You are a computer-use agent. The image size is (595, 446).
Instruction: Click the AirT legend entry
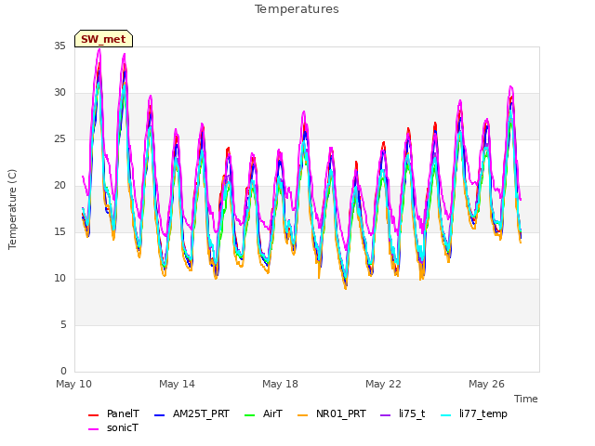coord(263,413)
